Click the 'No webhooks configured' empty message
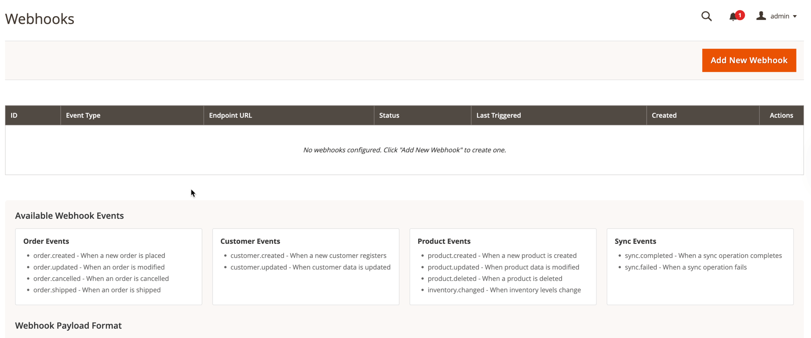811x338 pixels. tap(404, 150)
